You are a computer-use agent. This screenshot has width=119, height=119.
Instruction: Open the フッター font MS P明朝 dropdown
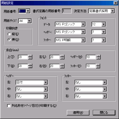tap(83, 40)
